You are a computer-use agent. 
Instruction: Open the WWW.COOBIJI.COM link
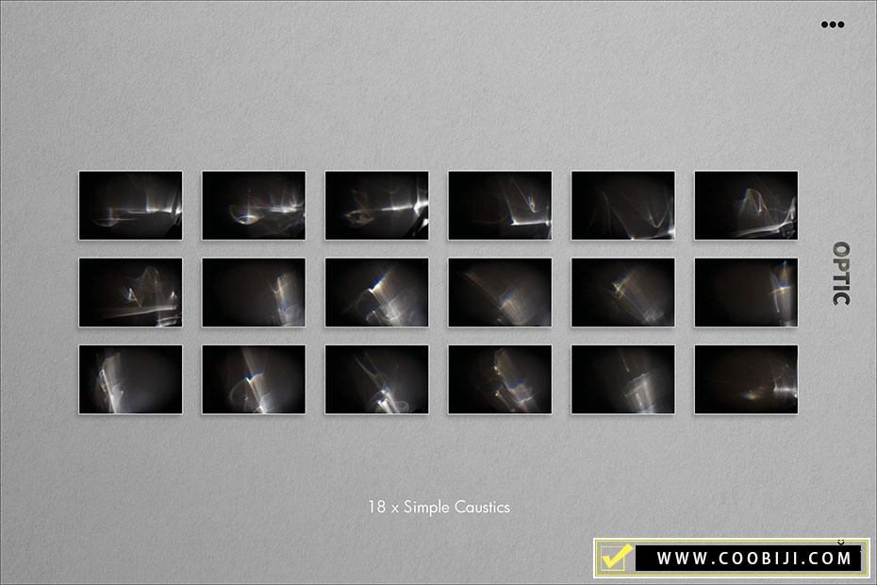click(753, 559)
